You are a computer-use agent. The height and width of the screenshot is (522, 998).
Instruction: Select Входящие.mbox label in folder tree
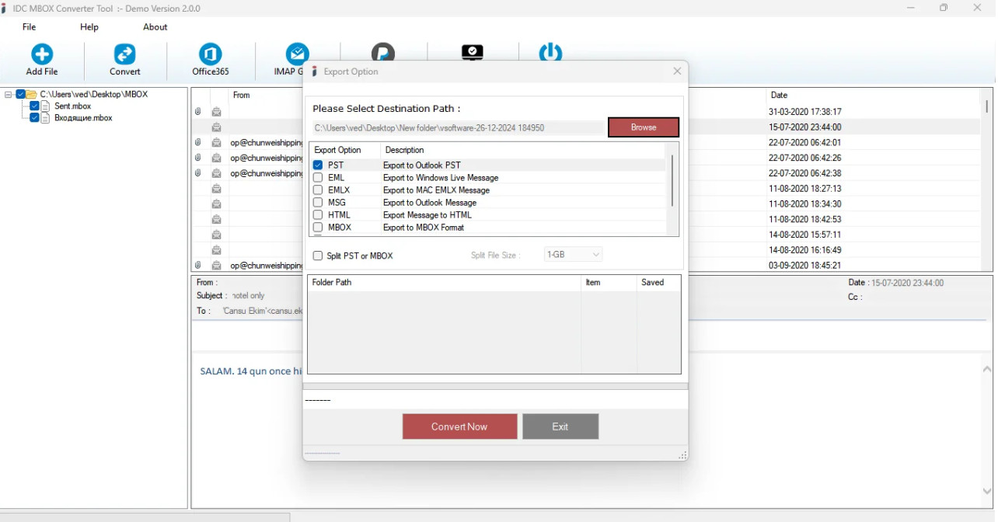click(83, 118)
